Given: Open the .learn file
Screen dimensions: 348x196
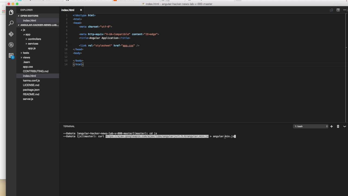Looking at the screenshot, I should tap(26, 62).
